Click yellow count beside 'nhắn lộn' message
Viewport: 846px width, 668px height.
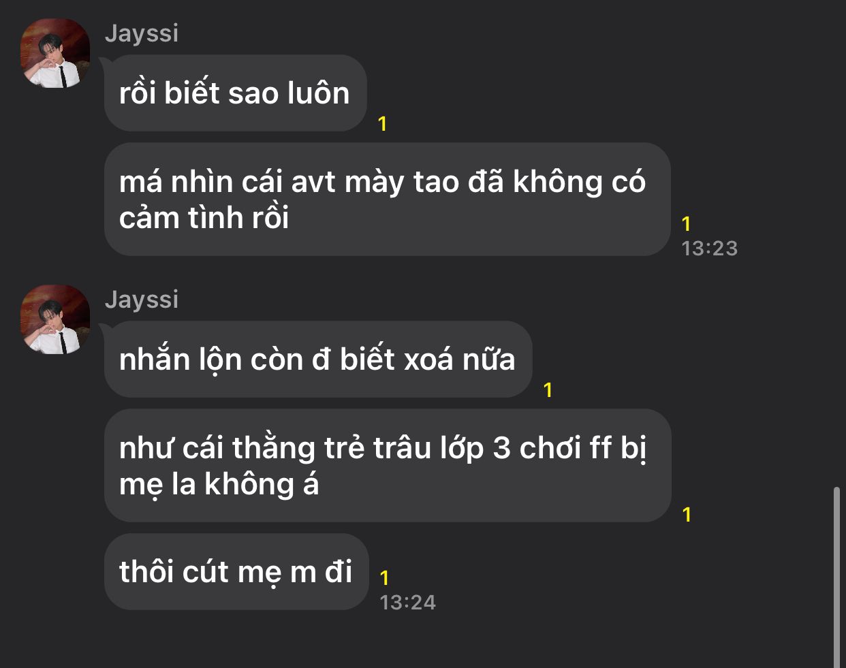tap(548, 390)
